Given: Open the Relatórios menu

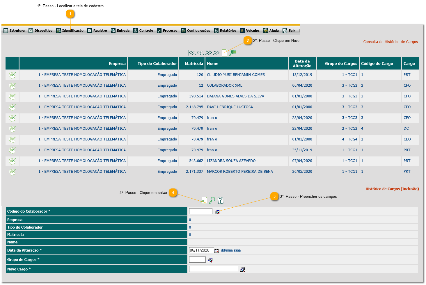Looking at the screenshot, I should pyautogui.click(x=225, y=31).
